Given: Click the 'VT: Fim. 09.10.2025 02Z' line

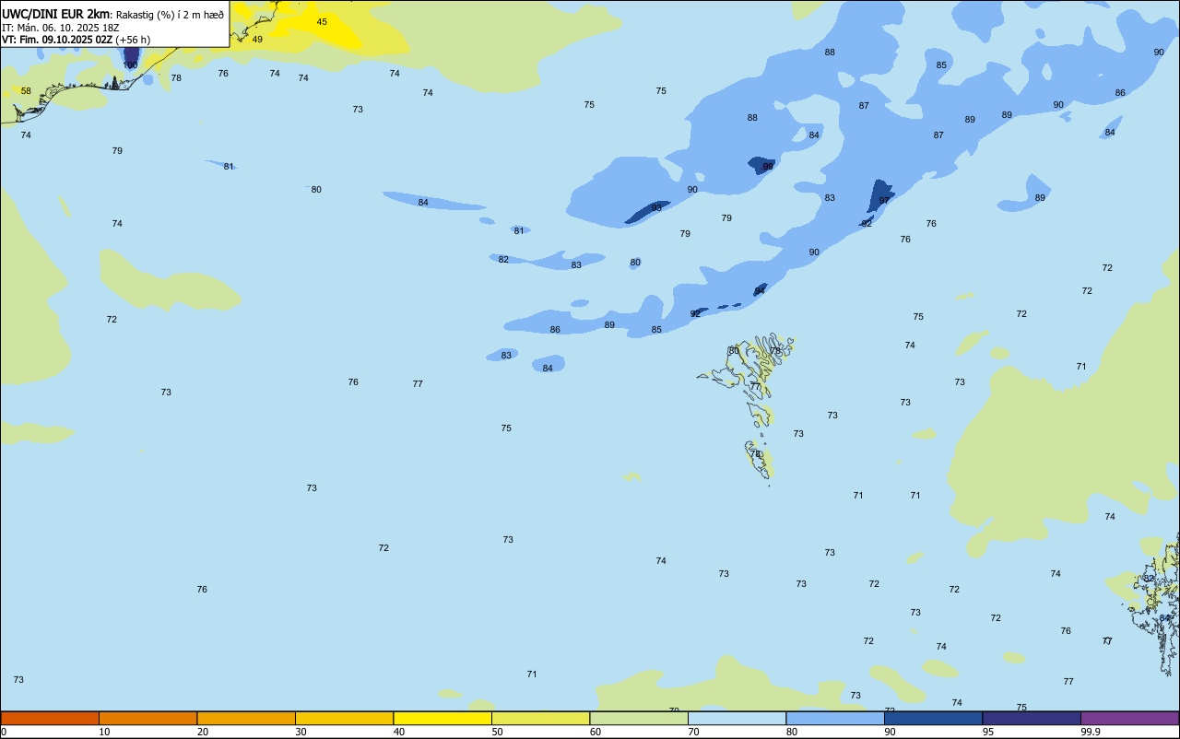Looking at the screenshot, I should coord(57,40).
